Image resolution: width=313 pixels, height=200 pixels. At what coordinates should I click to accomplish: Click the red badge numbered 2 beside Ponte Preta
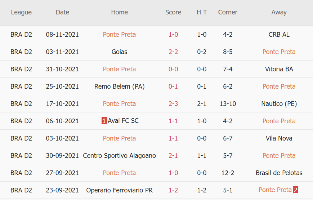[x=295, y=190]
